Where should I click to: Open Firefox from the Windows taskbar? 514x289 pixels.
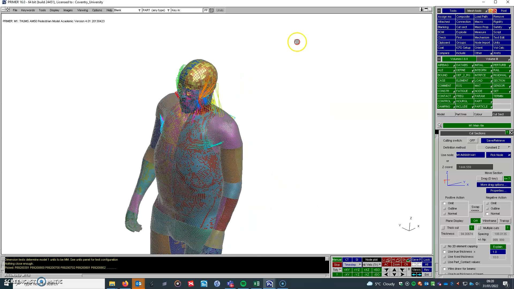[x=125, y=284]
